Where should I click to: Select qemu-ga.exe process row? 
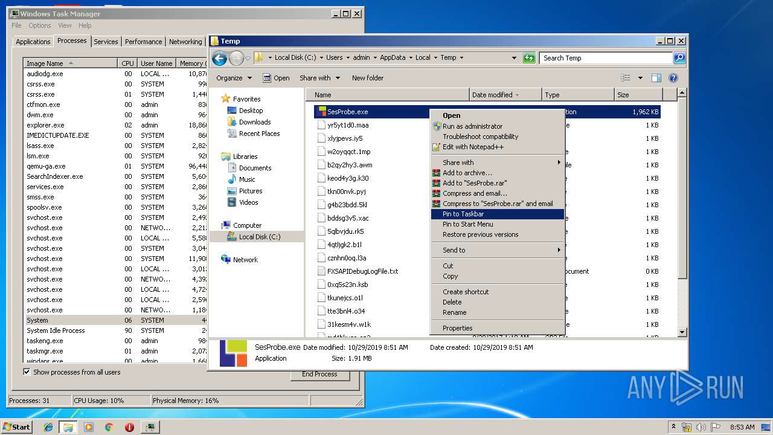[x=116, y=166]
